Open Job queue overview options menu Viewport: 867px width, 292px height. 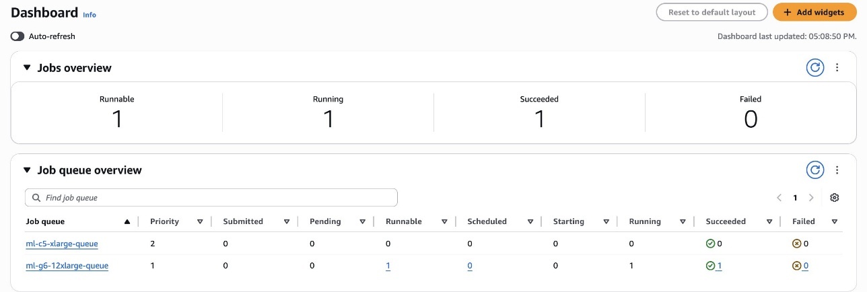click(837, 170)
